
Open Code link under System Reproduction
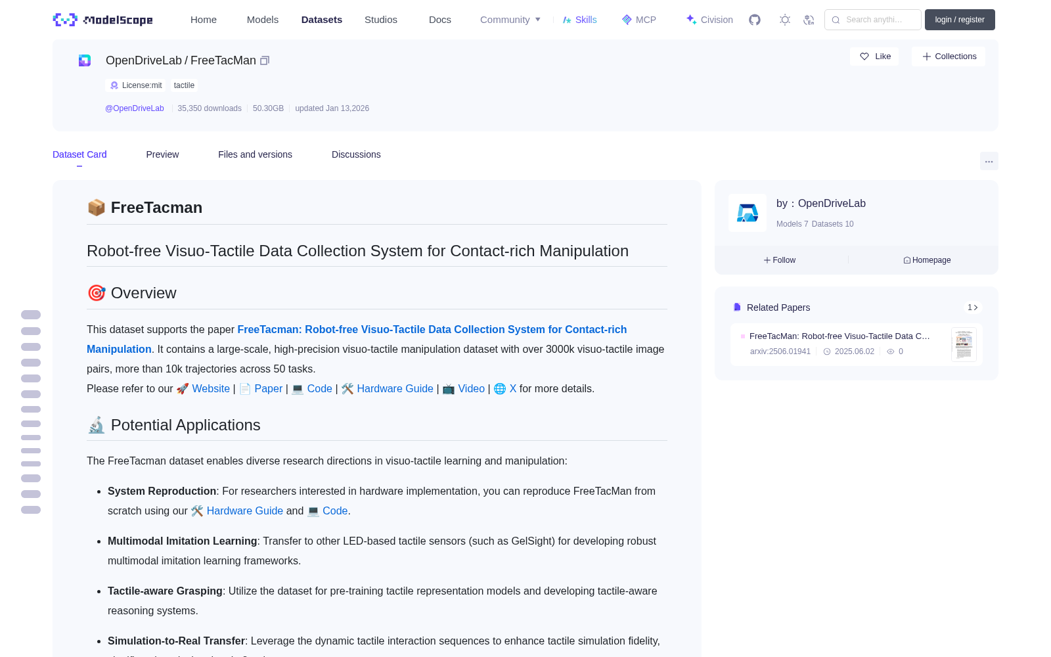(335, 511)
